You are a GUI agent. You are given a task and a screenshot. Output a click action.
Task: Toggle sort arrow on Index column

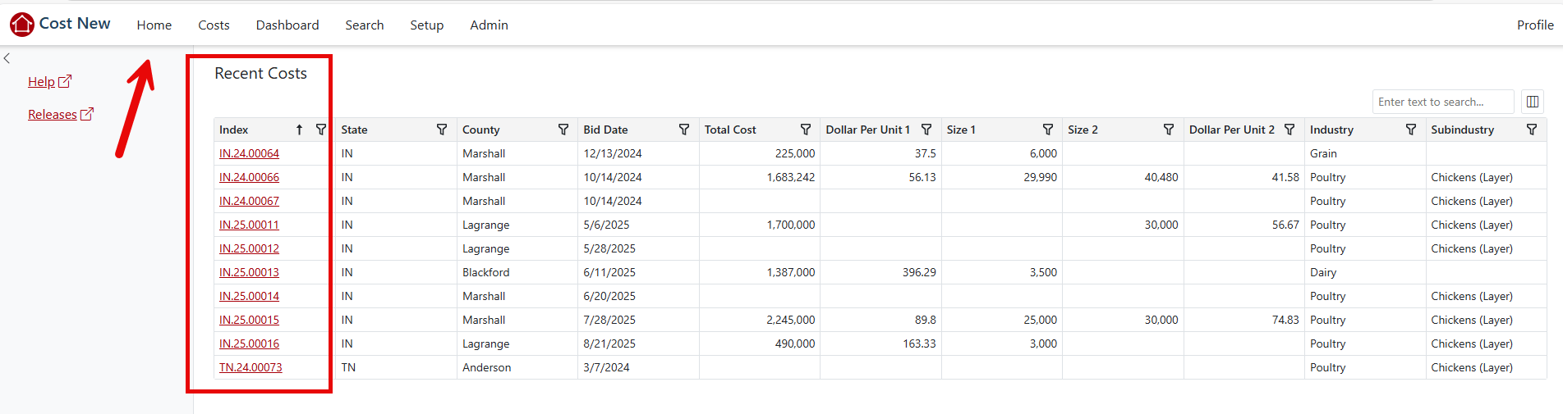pyautogui.click(x=300, y=130)
